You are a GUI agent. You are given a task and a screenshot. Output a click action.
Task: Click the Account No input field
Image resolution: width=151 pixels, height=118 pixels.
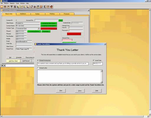click(46, 20)
